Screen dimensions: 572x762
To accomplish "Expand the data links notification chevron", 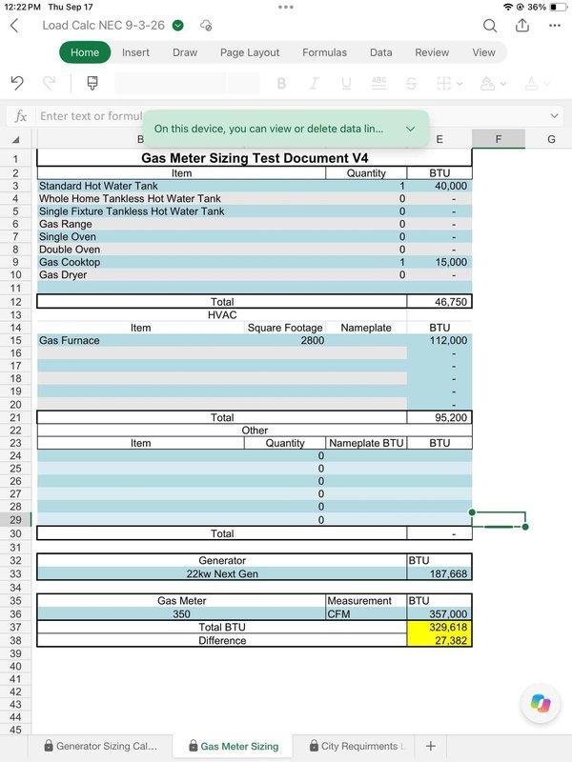I will pos(411,129).
